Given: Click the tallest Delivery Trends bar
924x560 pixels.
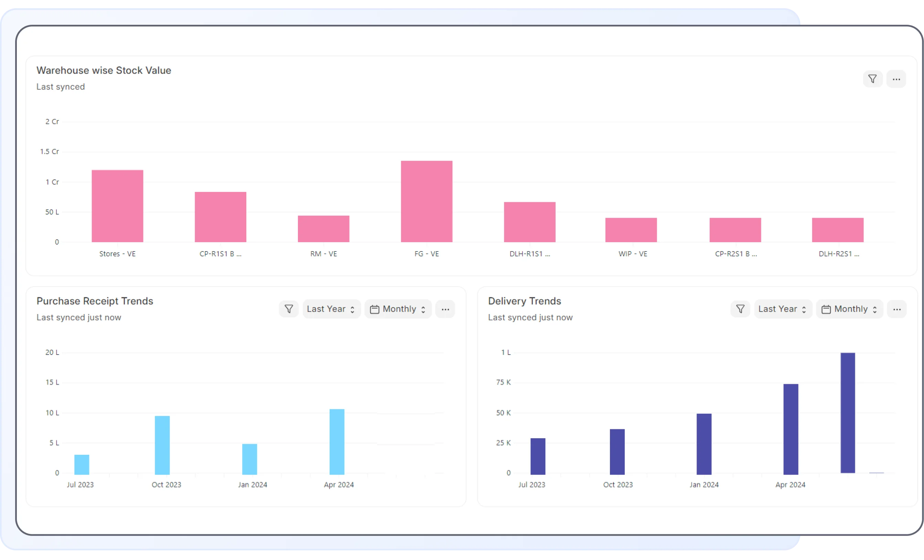Looking at the screenshot, I should pyautogui.click(x=848, y=412).
